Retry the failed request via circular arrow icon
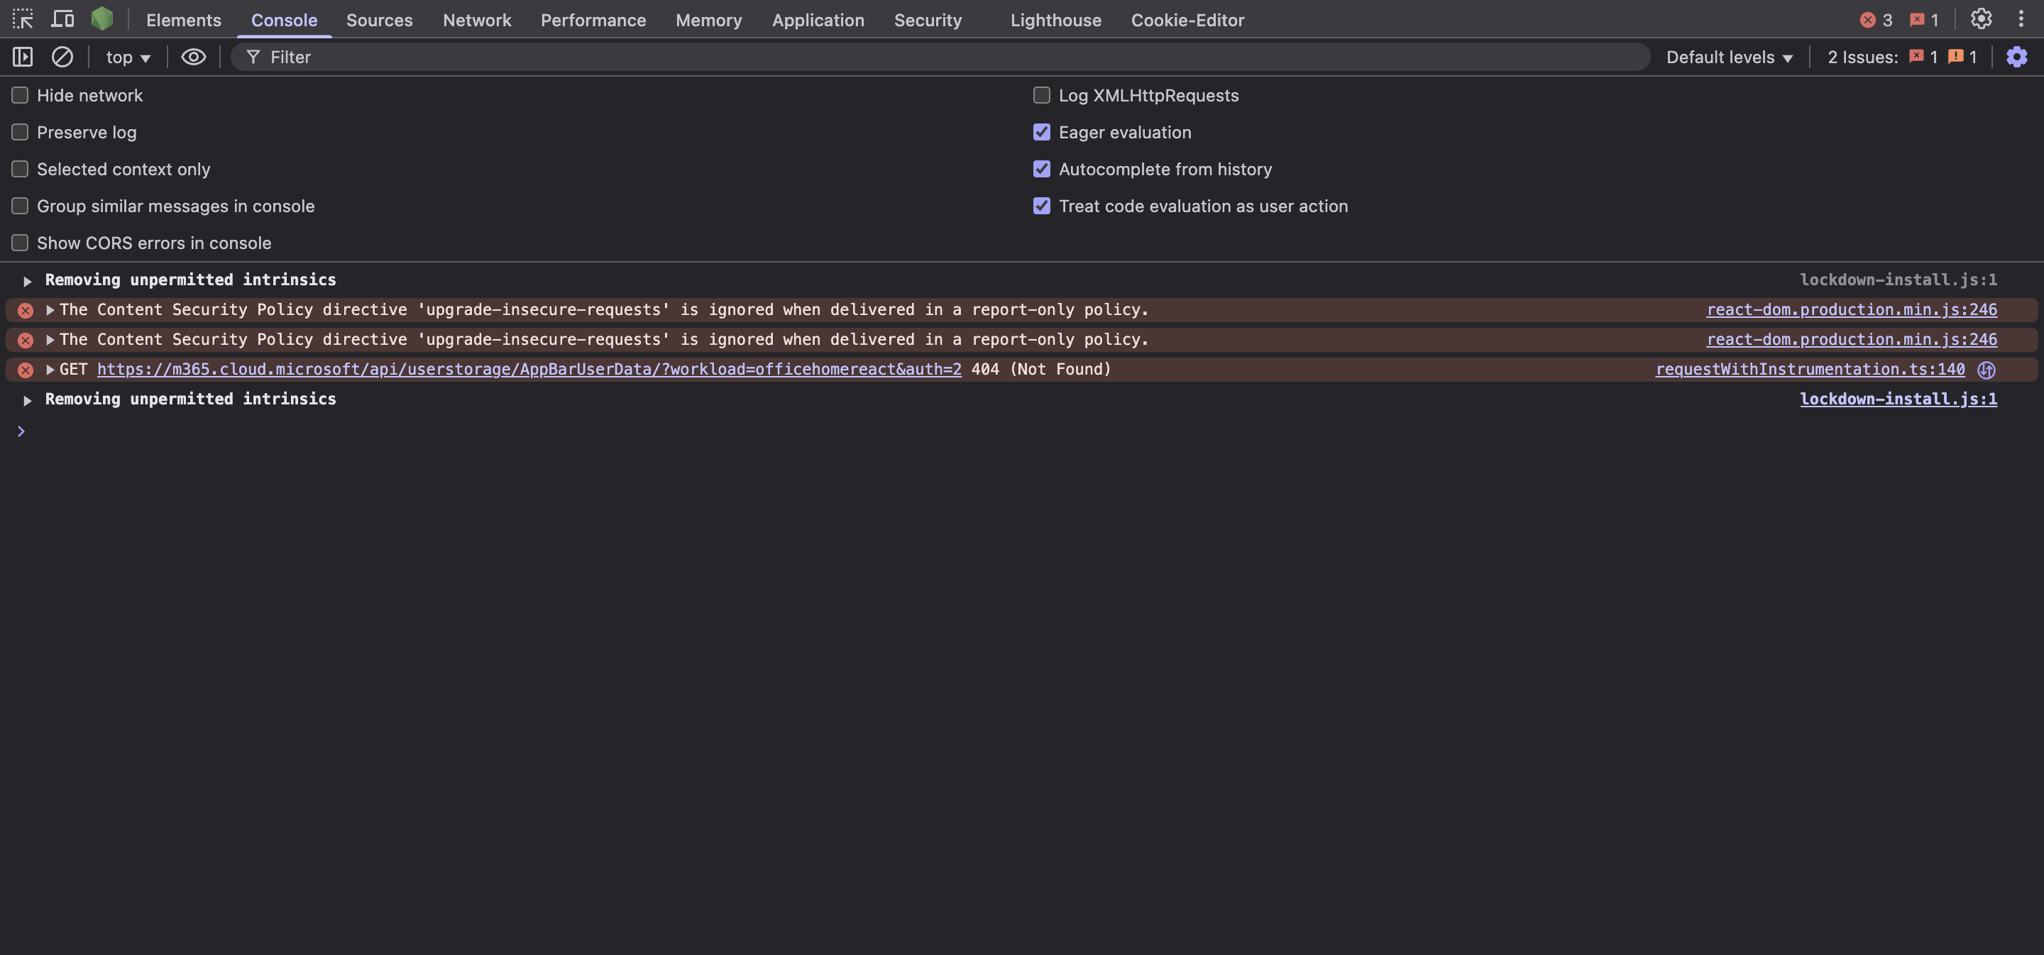 tap(1987, 369)
